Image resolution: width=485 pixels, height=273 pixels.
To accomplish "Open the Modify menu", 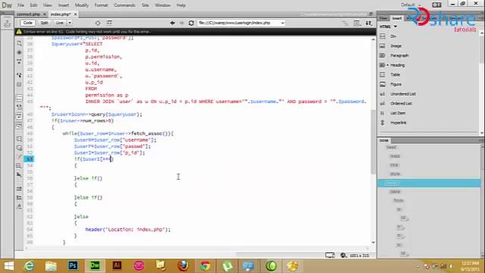I will point(82,5).
